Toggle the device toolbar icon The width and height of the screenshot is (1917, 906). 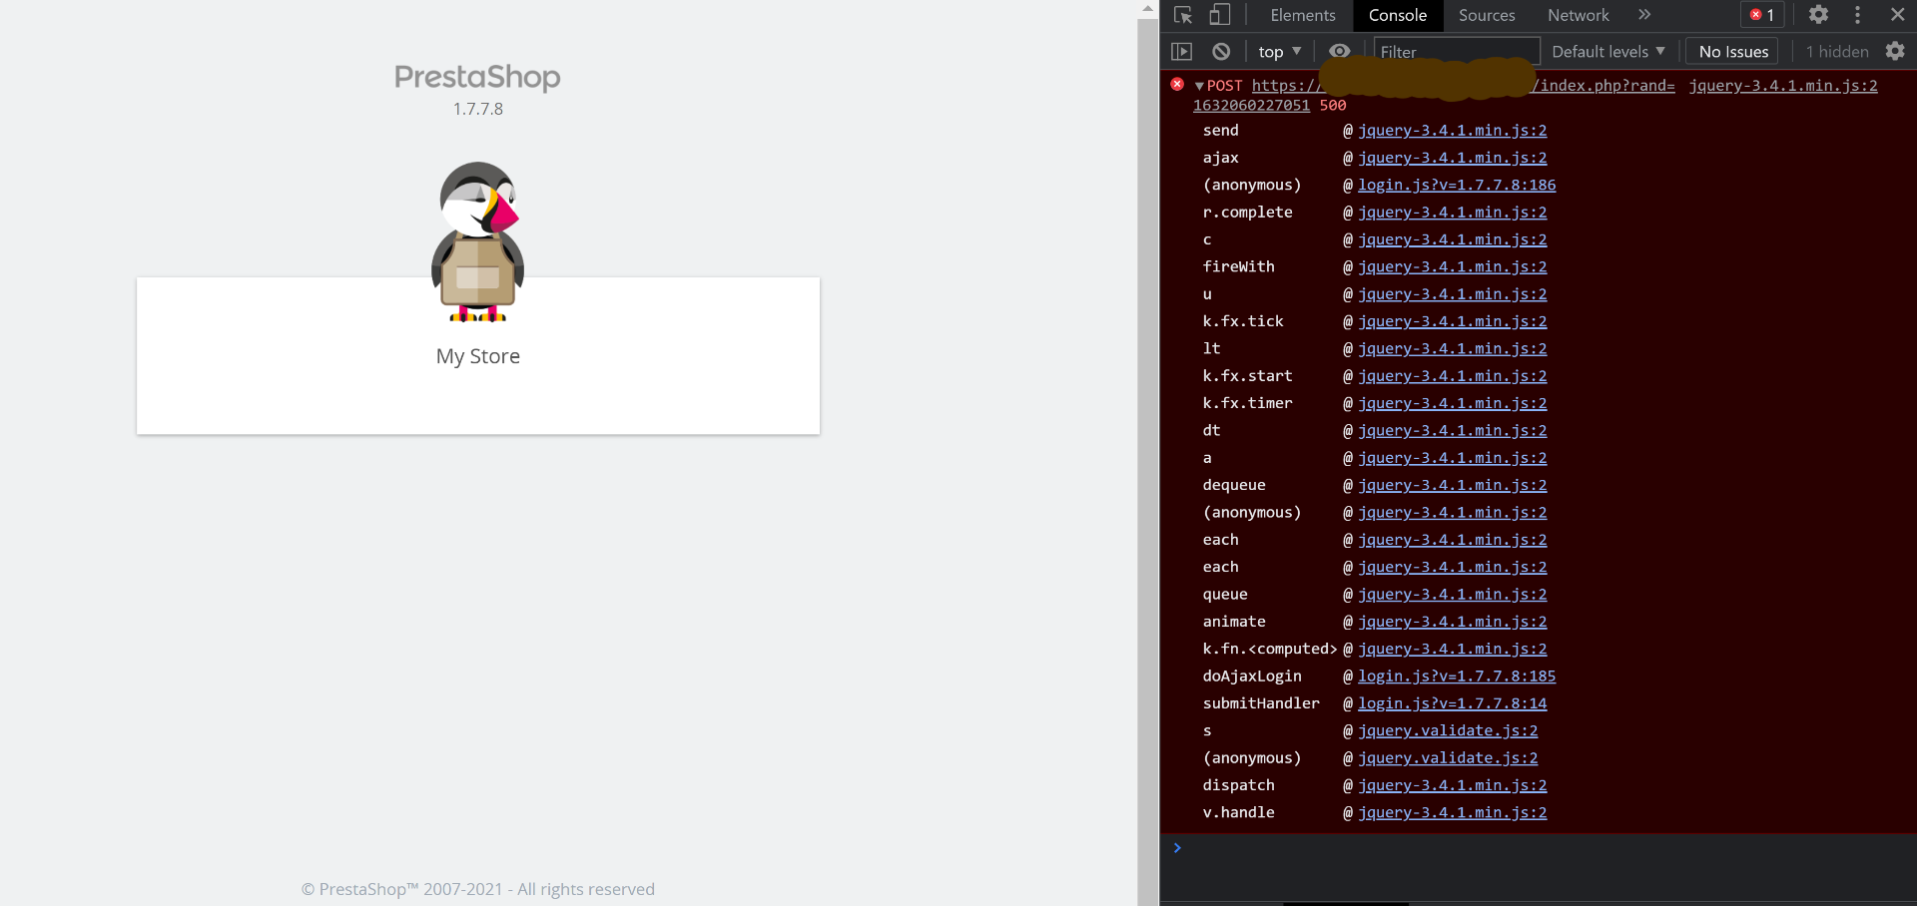(1219, 15)
